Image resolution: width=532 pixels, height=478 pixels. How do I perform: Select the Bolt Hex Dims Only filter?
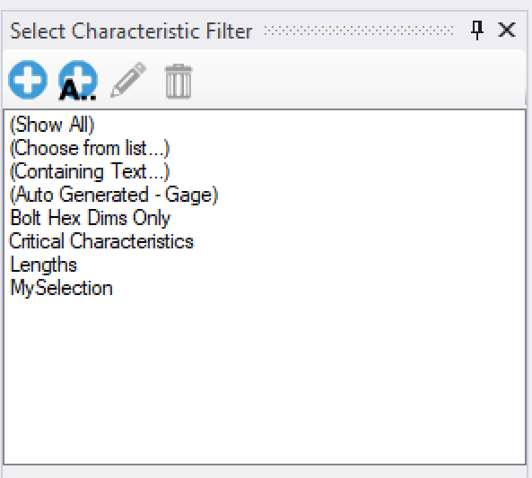91,218
